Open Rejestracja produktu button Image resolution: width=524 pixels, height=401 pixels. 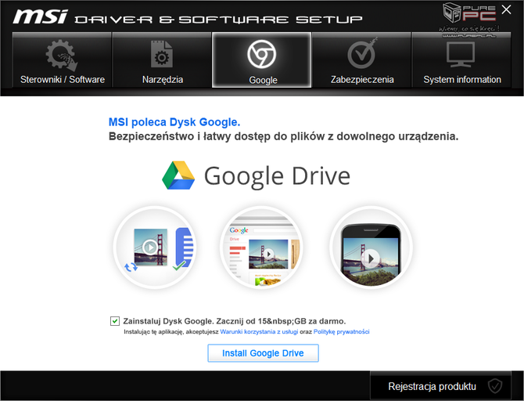point(440,386)
